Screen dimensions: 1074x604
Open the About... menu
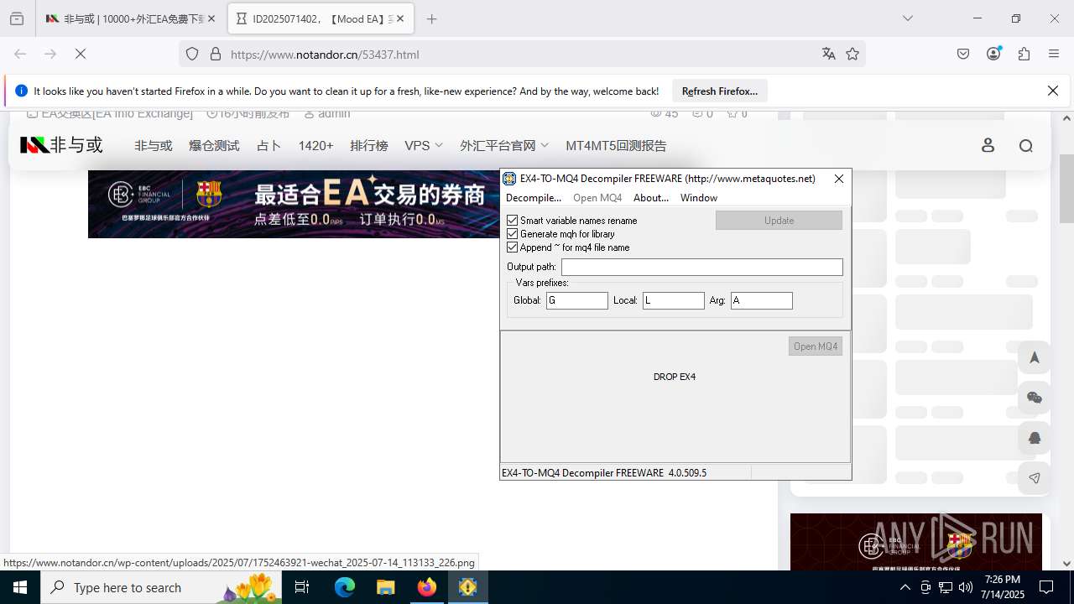651,198
